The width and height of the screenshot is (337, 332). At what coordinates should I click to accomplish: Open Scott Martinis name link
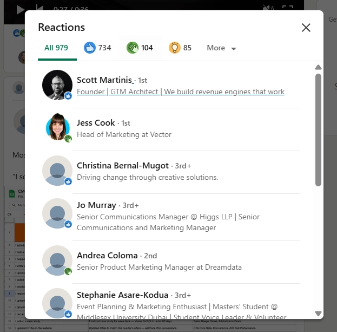pyautogui.click(x=105, y=80)
